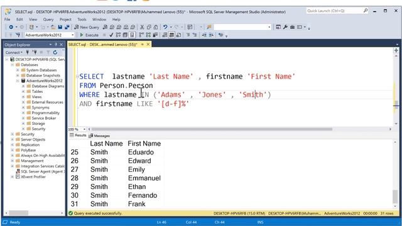This screenshot has height=226, width=402.
Task: Click the Find in Files icon
Action: (x=209, y=27)
